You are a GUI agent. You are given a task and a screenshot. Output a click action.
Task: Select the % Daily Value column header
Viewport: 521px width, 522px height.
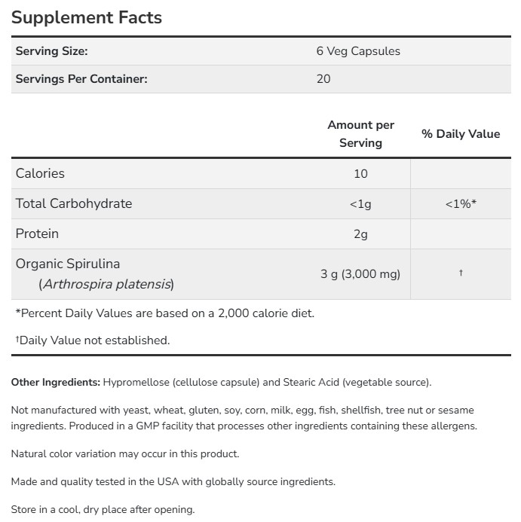pos(461,133)
